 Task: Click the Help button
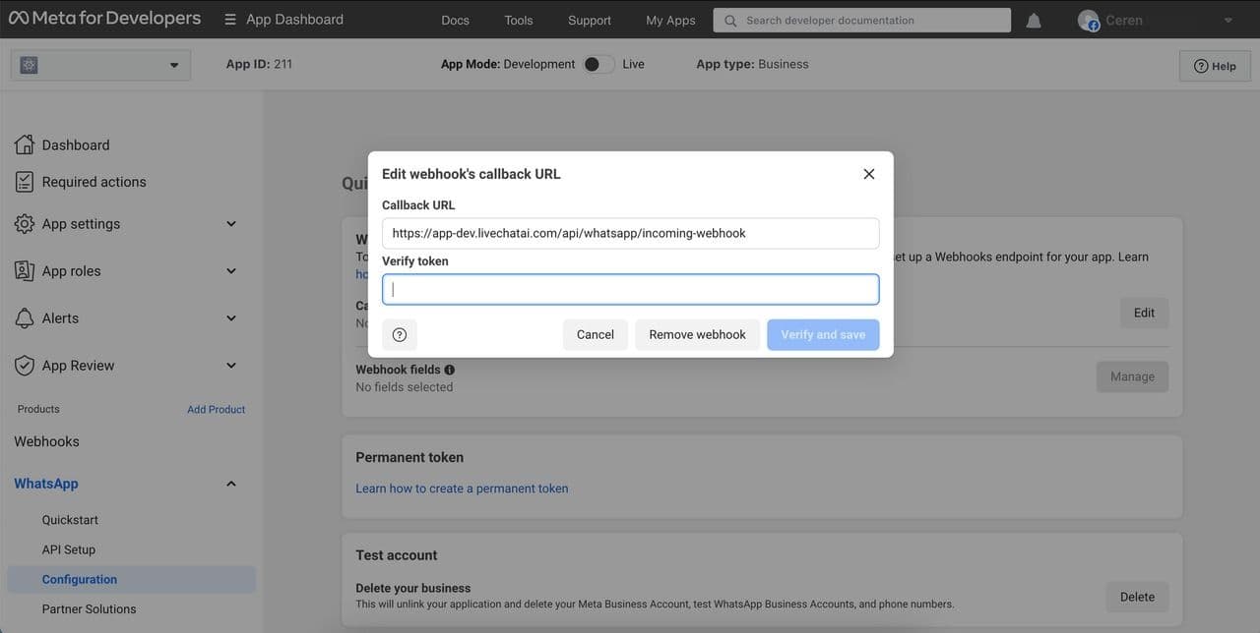pyautogui.click(x=1215, y=66)
